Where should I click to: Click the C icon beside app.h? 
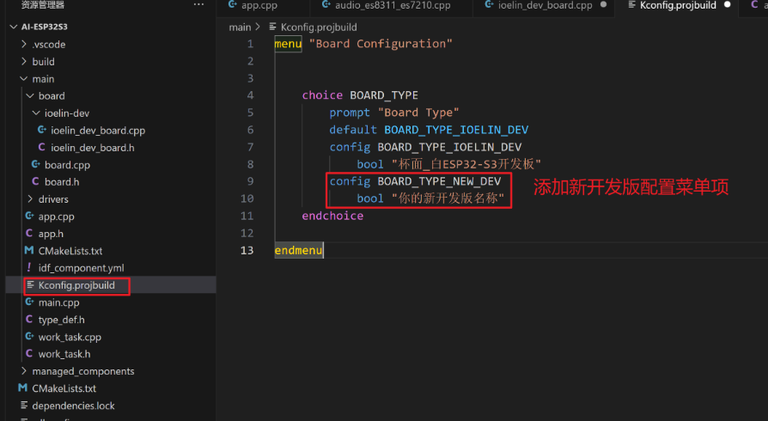tap(29, 234)
